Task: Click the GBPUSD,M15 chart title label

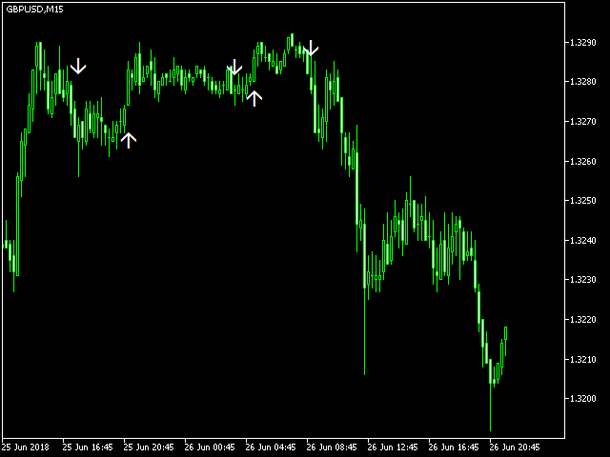Action: tap(34, 10)
